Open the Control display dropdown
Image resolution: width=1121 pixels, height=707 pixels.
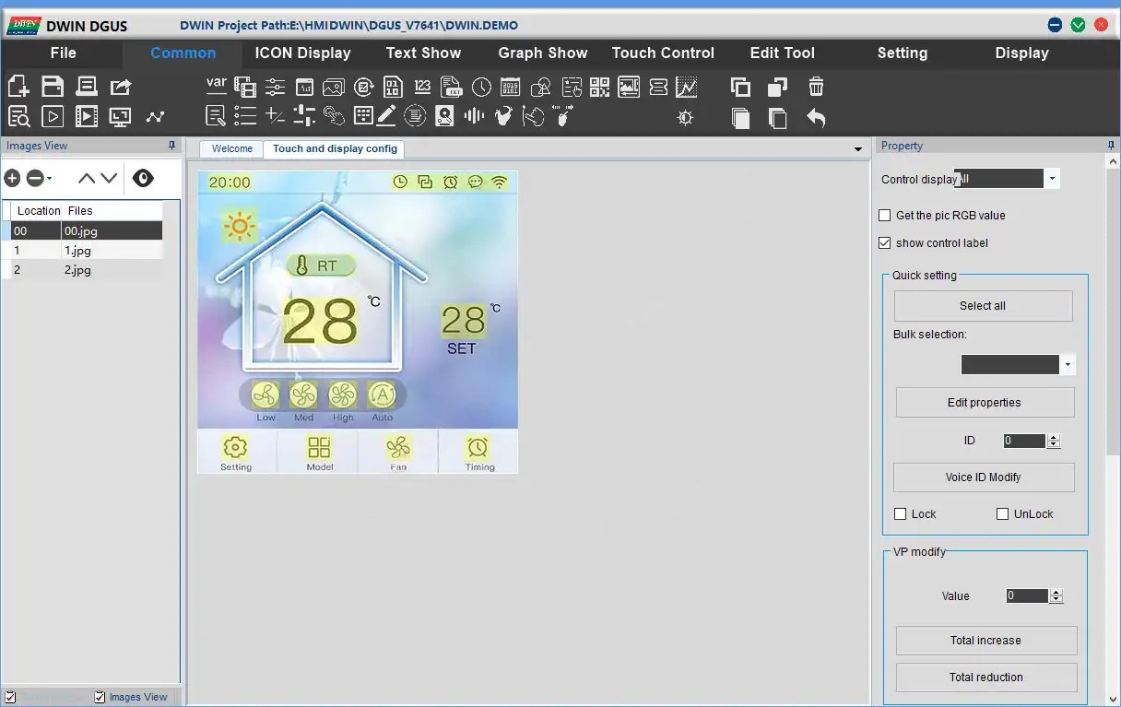click(x=1052, y=179)
